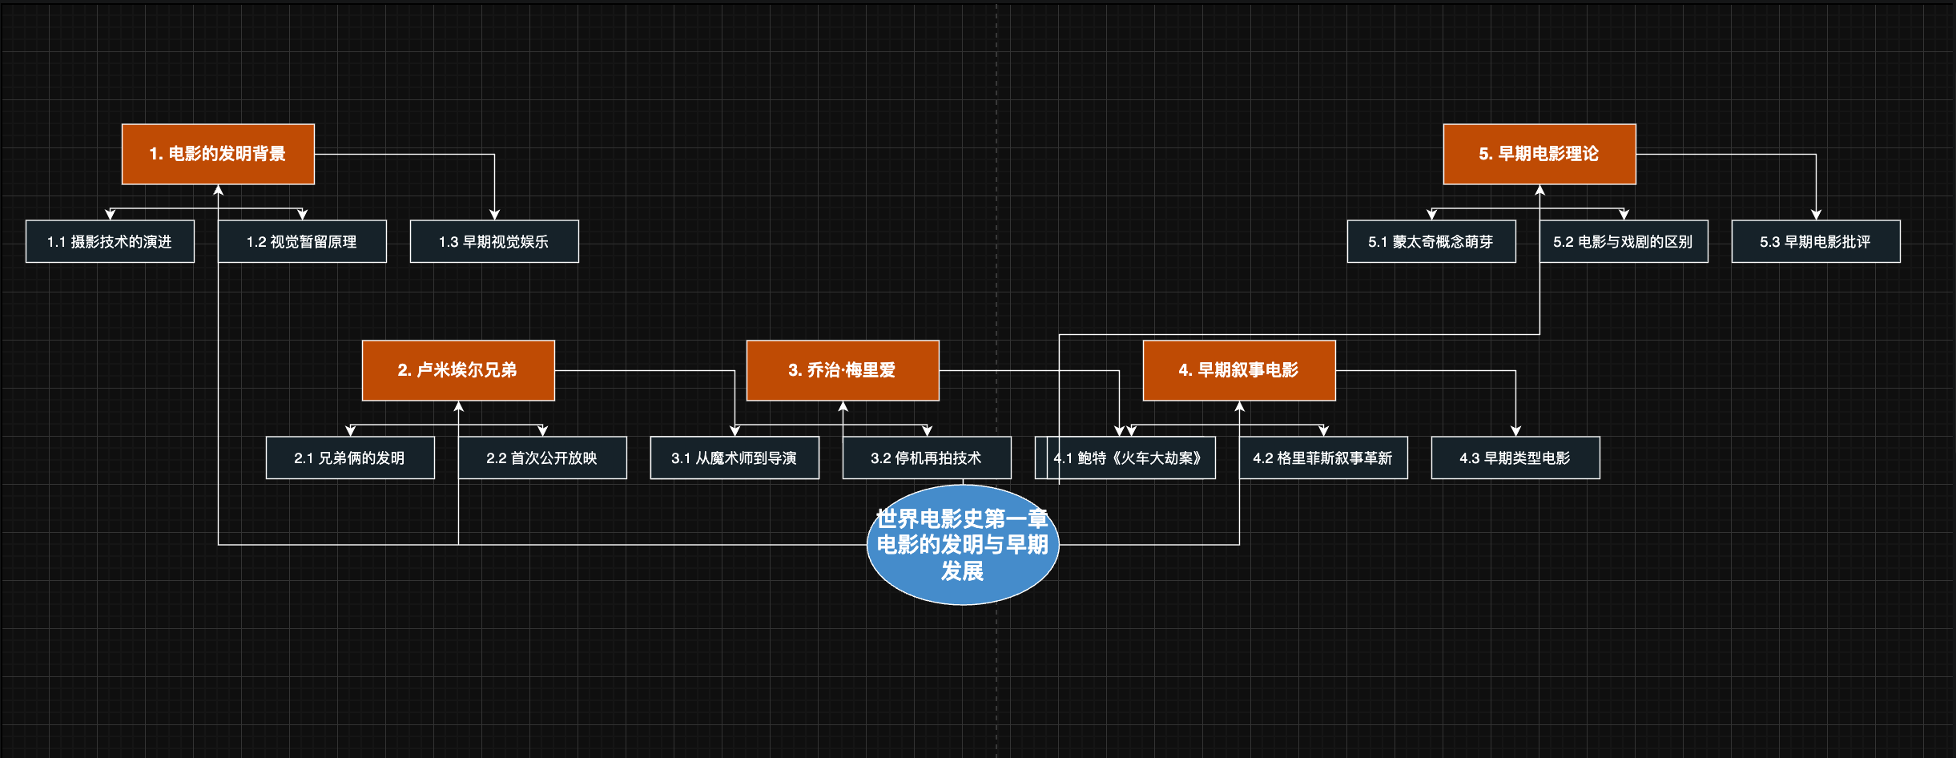Click the node 1.2 视觉暂留原理

(x=302, y=240)
